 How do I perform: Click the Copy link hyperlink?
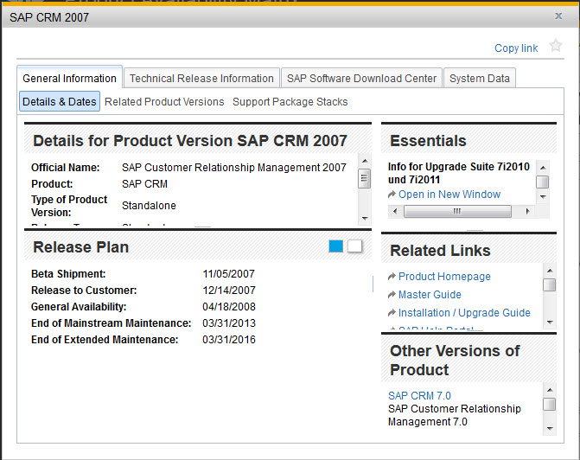(516, 48)
